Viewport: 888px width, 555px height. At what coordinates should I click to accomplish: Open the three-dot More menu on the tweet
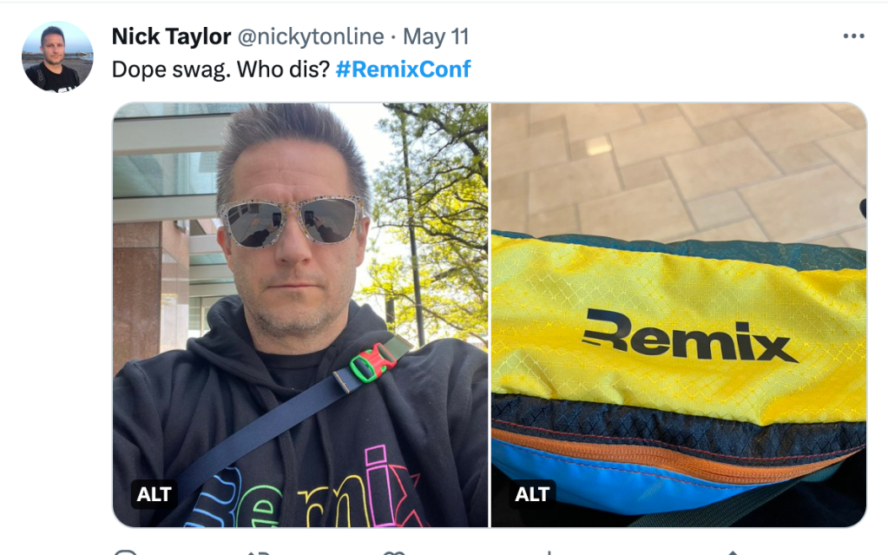point(853,36)
